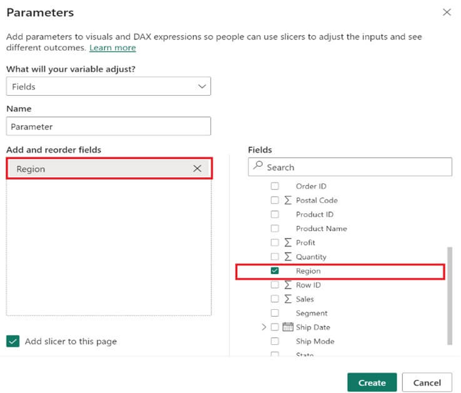461x393 pixels.
Task: Select the Ship Mode field label
Action: (x=315, y=341)
